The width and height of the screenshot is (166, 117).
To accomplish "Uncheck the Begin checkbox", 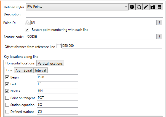I will point(7,77).
